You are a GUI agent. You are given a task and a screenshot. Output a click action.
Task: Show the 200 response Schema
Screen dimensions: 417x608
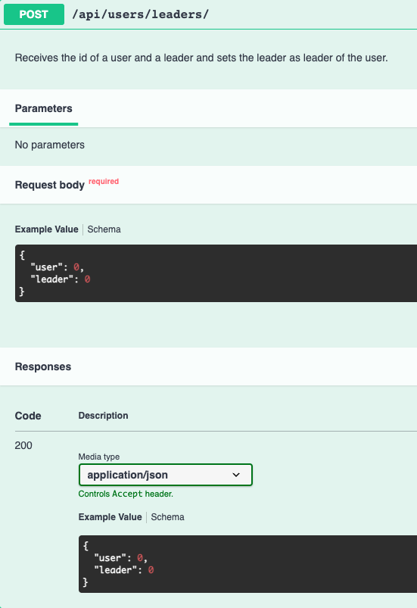[167, 517]
